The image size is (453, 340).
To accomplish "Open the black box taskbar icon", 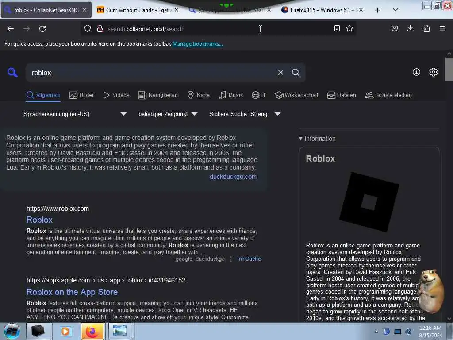I will click(38, 331).
